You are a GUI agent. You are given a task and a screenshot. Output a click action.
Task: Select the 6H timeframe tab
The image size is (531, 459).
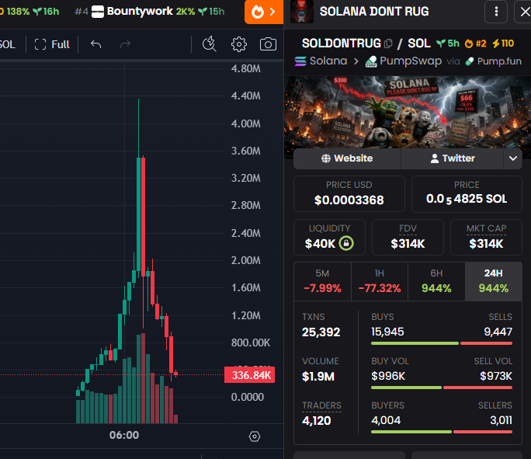coord(436,281)
